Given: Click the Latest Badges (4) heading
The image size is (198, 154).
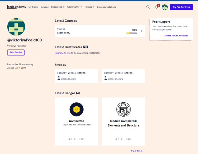Looking at the screenshot, I should 67,93.
